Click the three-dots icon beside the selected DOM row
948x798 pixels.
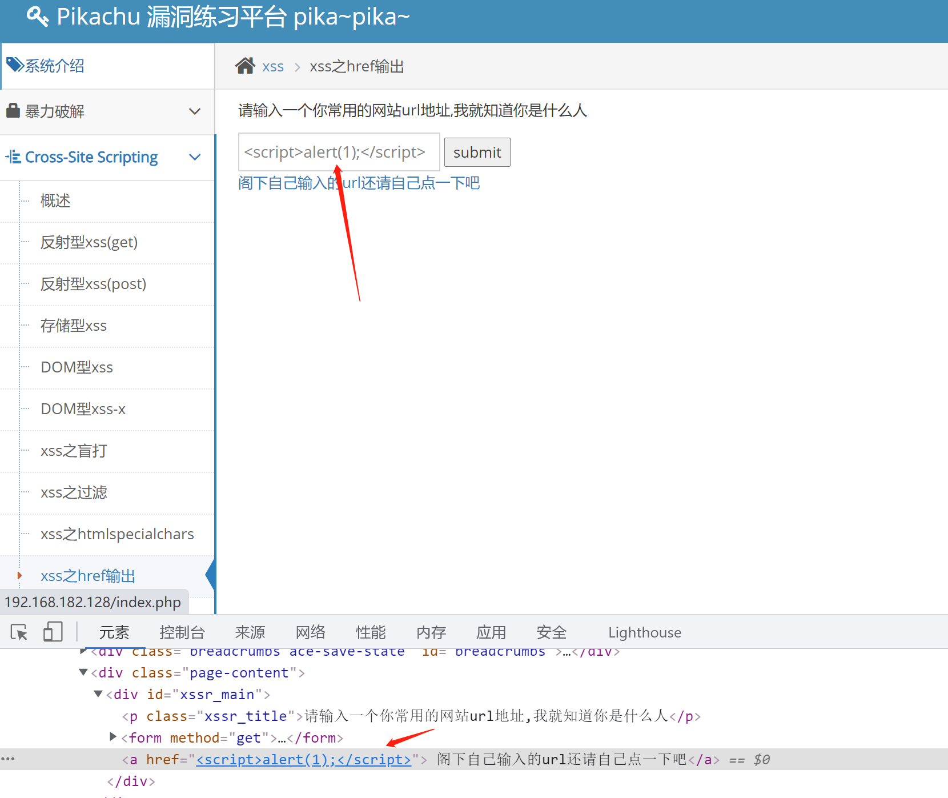click(8, 759)
